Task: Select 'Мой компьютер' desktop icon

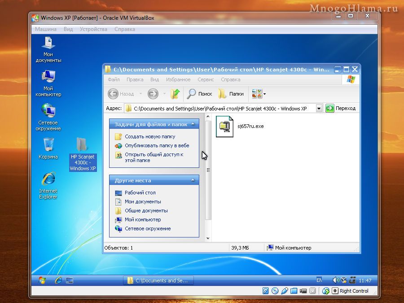Action: (48, 83)
